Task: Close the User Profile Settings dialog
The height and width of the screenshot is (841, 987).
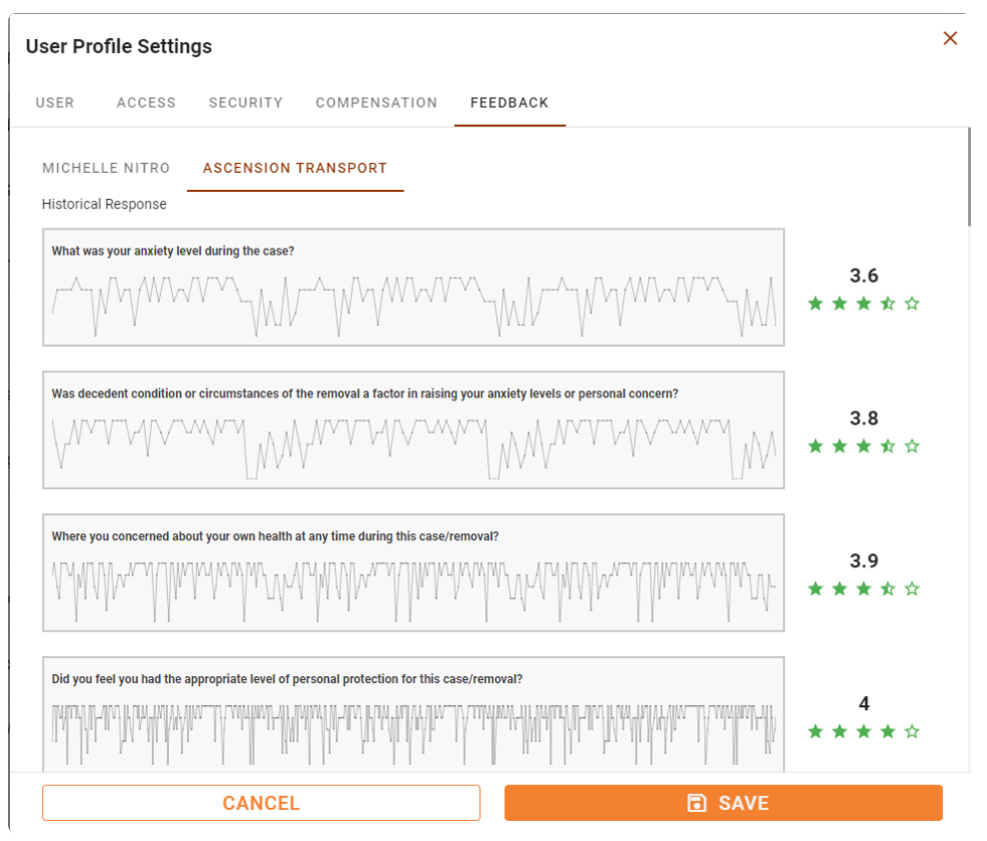Action: [950, 39]
